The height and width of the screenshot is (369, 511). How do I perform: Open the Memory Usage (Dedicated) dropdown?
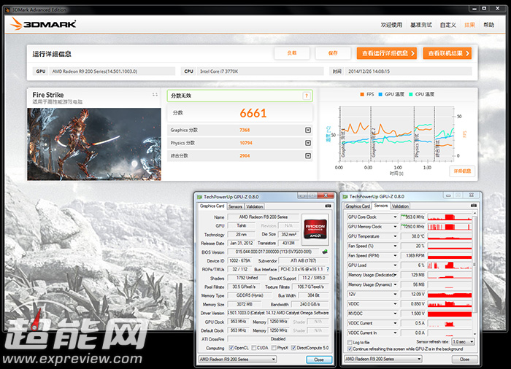[x=395, y=275]
